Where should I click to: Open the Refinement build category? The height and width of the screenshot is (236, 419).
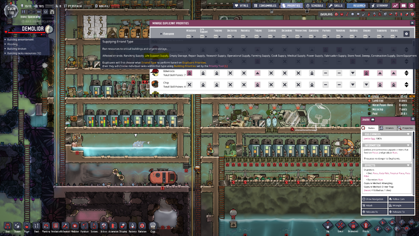click(x=65, y=227)
